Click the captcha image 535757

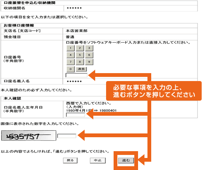point(29,136)
